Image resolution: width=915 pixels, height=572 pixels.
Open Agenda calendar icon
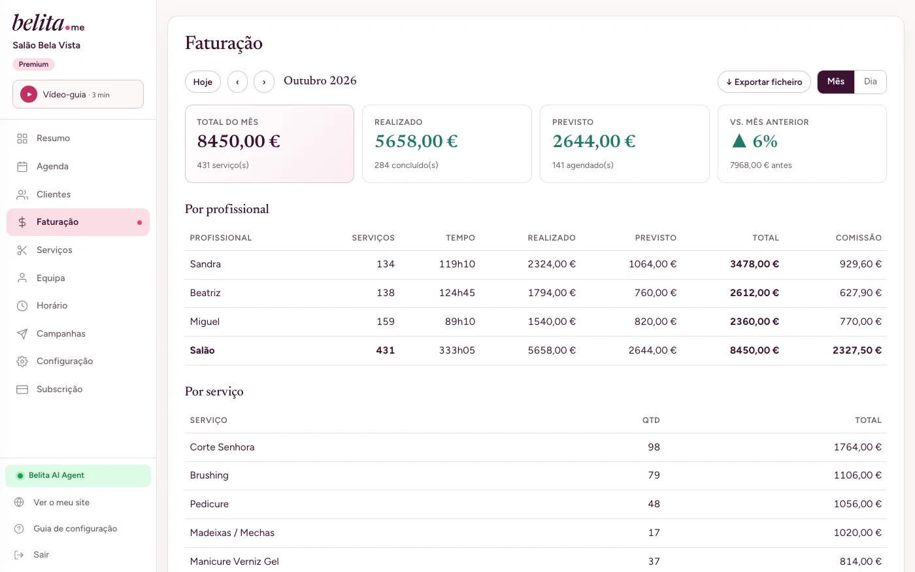tap(22, 167)
